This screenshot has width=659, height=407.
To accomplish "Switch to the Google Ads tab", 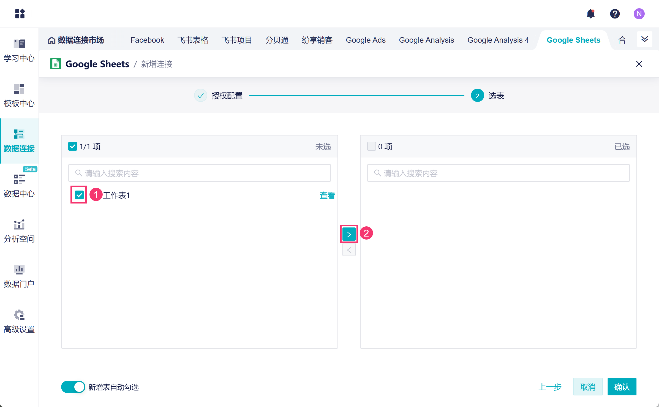I will point(366,40).
